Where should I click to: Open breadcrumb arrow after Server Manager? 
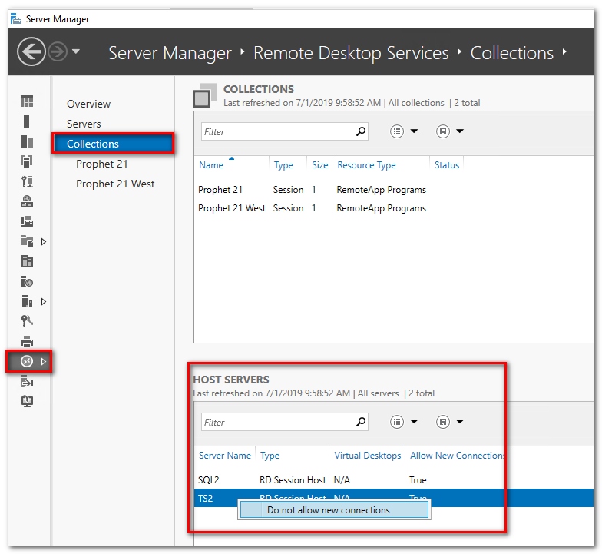tap(243, 51)
